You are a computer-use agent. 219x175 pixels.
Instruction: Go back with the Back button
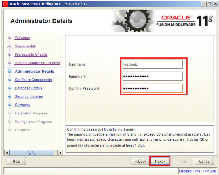click(x=140, y=161)
